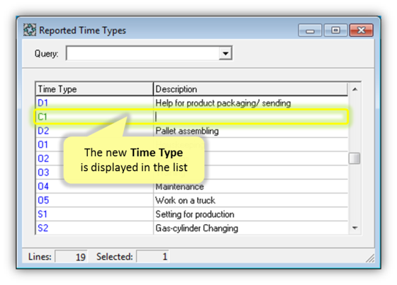Maximize the Reported Time Types window
The height and width of the screenshot is (285, 397).
click(x=335, y=30)
